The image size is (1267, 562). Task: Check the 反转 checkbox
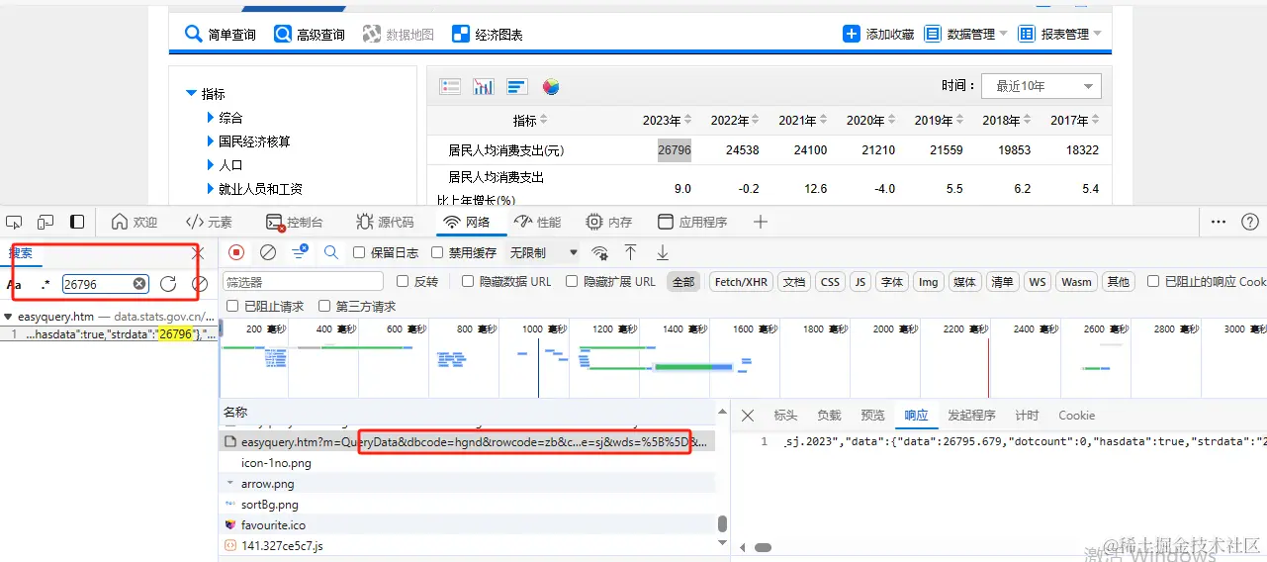tap(403, 282)
